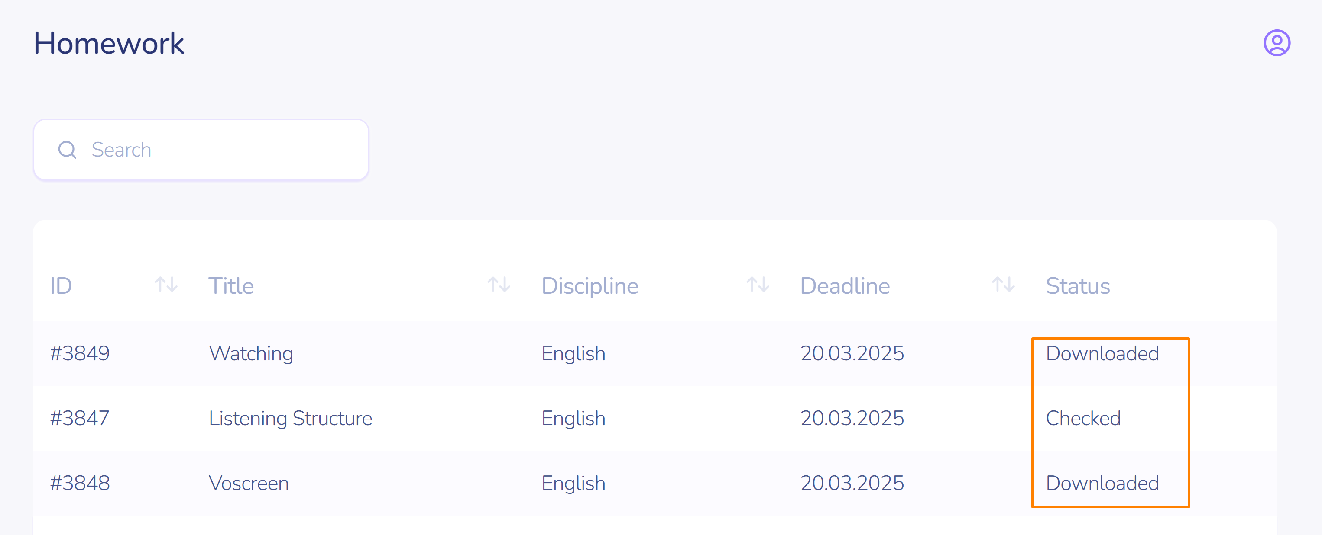Open Listening Structure homework

pos(290,418)
